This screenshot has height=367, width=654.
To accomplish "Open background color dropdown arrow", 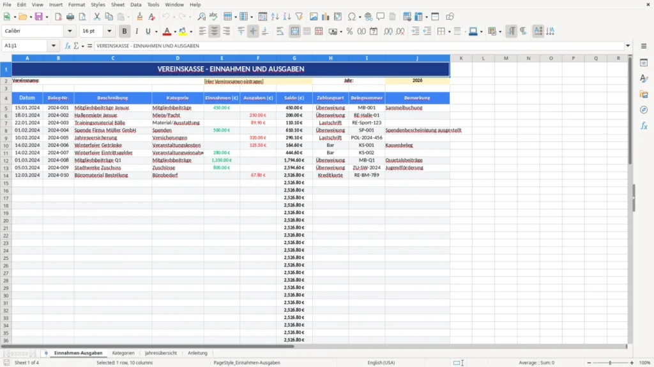I will click(x=191, y=32).
